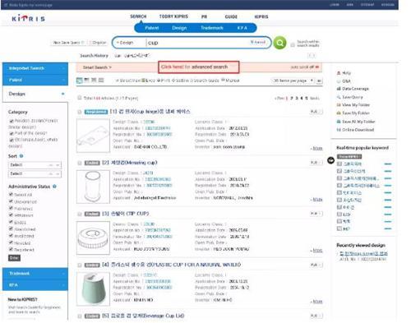This screenshot has width=411, height=323.
Task: Open View My Folder in the sidebar
Action: click(x=356, y=105)
